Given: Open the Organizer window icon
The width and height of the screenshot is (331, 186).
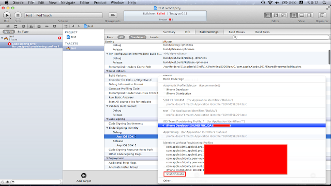Looking at the screenshot, I should point(322,15).
